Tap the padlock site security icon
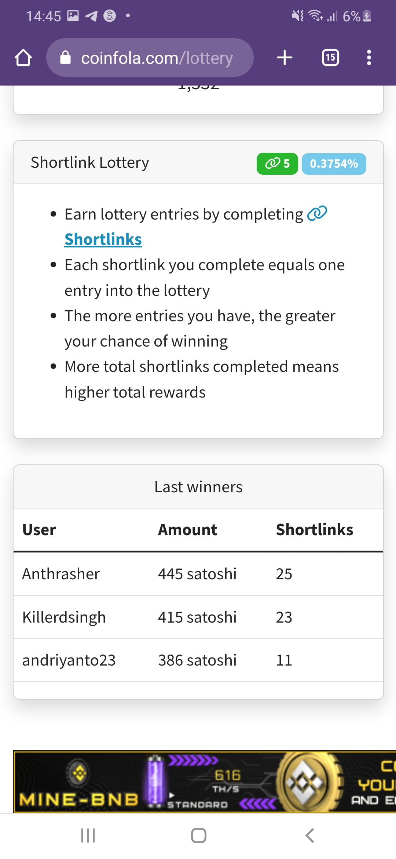 pyautogui.click(x=65, y=58)
